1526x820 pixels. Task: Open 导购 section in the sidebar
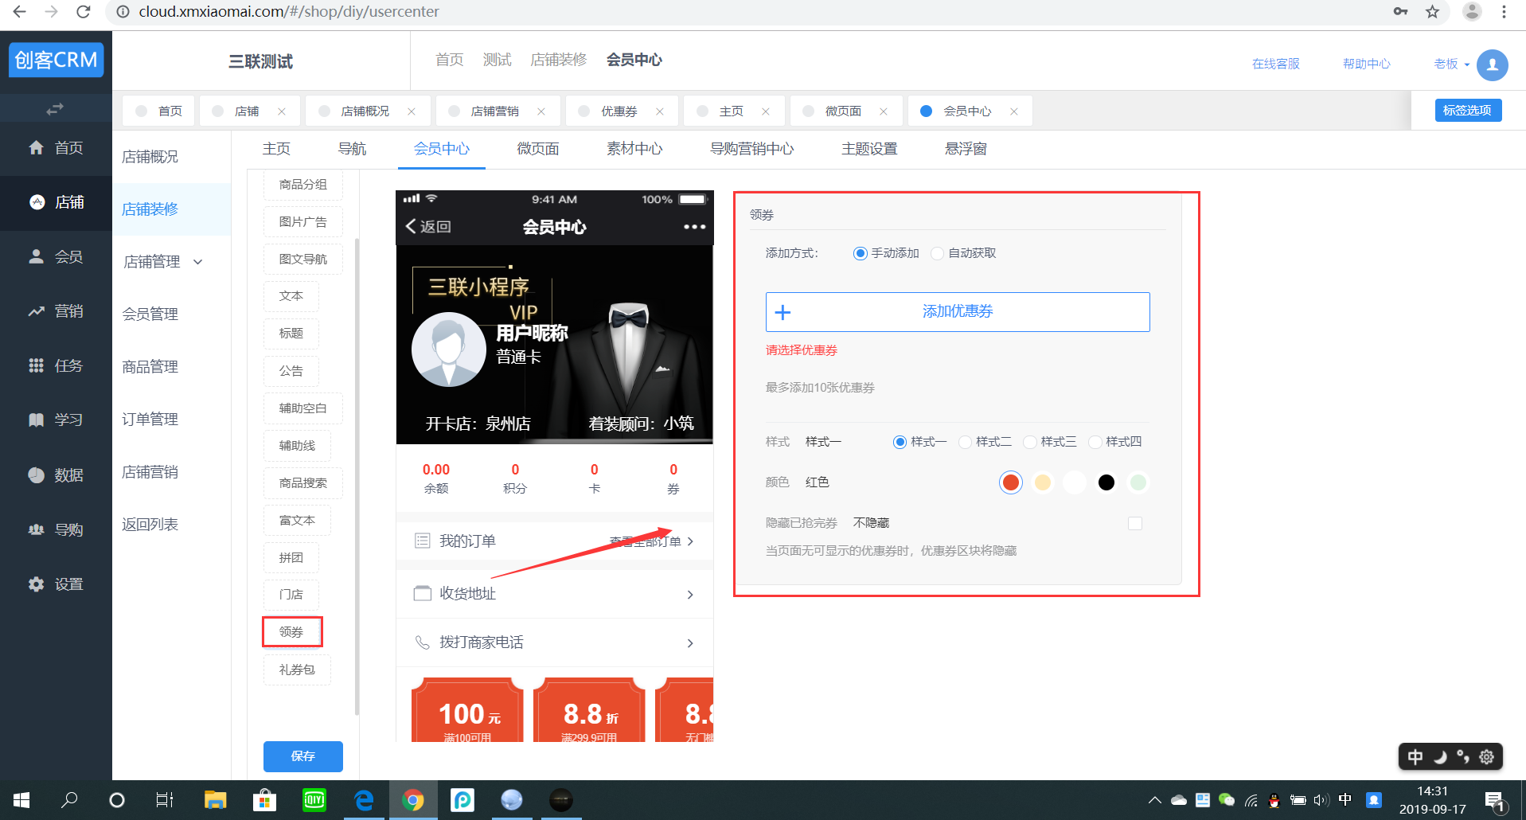[x=56, y=529]
